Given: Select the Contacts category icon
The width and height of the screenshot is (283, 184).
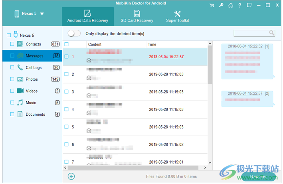Looking at the screenshot, I should pos(20,44).
